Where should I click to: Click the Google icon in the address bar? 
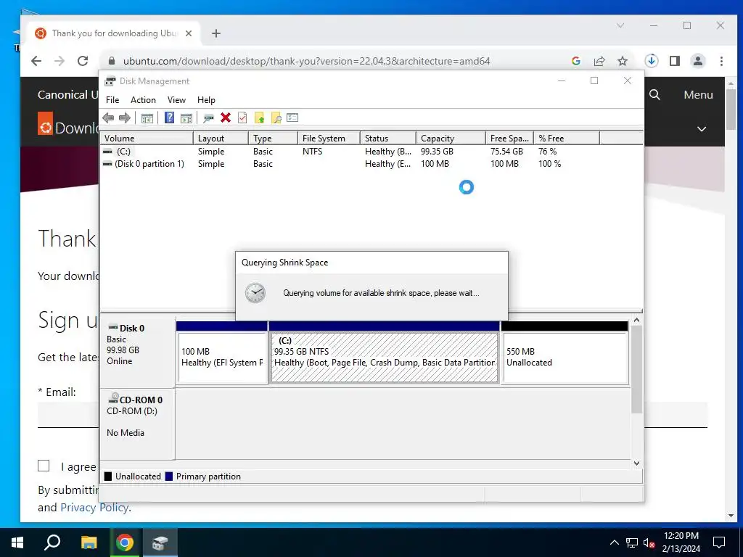[576, 61]
